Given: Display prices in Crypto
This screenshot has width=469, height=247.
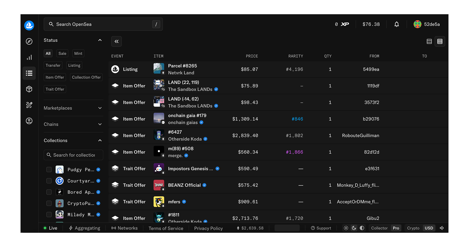Looking at the screenshot, I should tap(413, 228).
